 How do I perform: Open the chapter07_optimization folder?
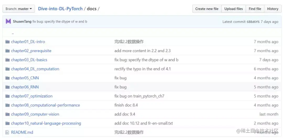(32, 96)
